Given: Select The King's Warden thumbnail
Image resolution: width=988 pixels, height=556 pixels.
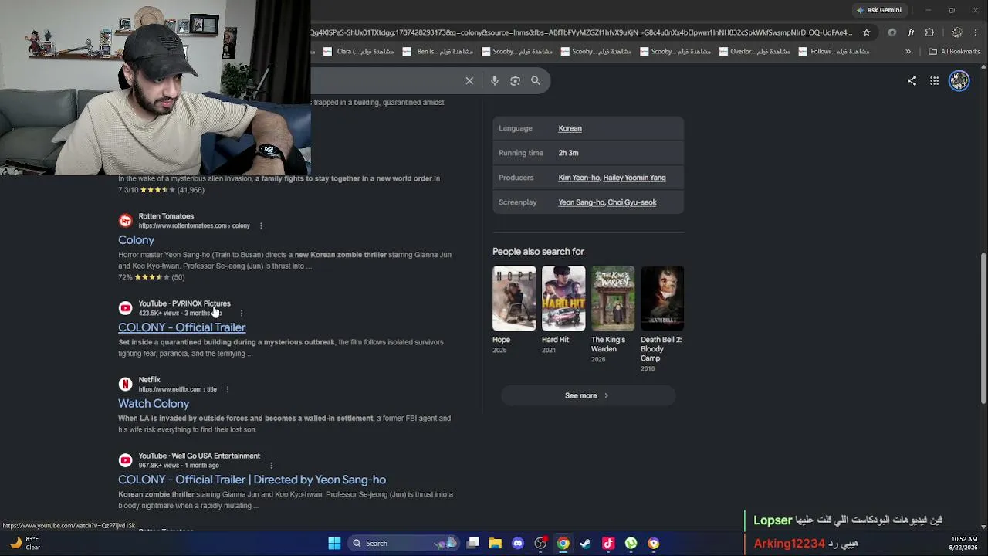Looking at the screenshot, I should (613, 298).
